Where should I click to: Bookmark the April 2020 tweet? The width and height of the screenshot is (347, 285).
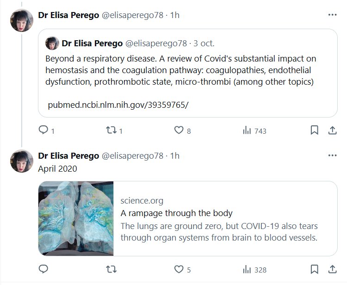[314, 269]
